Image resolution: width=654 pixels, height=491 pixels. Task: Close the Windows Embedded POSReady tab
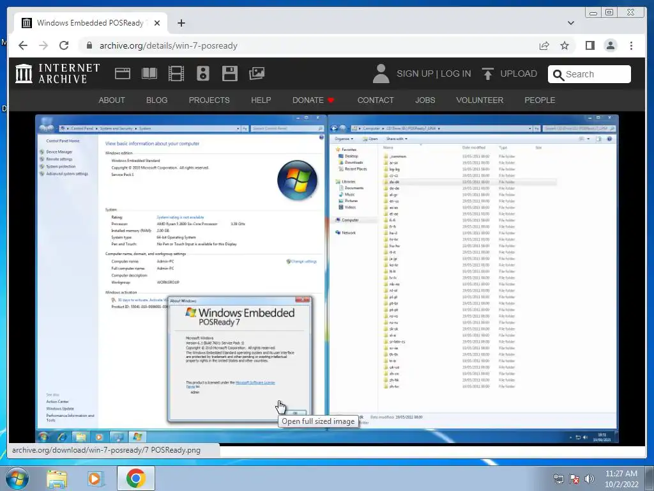(157, 23)
